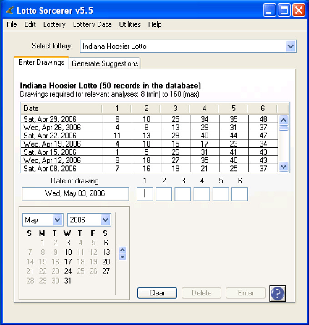Screen dimensions: 309x325
Task: Click cell 26 in the Apr 15 row
Action: (x=175, y=152)
